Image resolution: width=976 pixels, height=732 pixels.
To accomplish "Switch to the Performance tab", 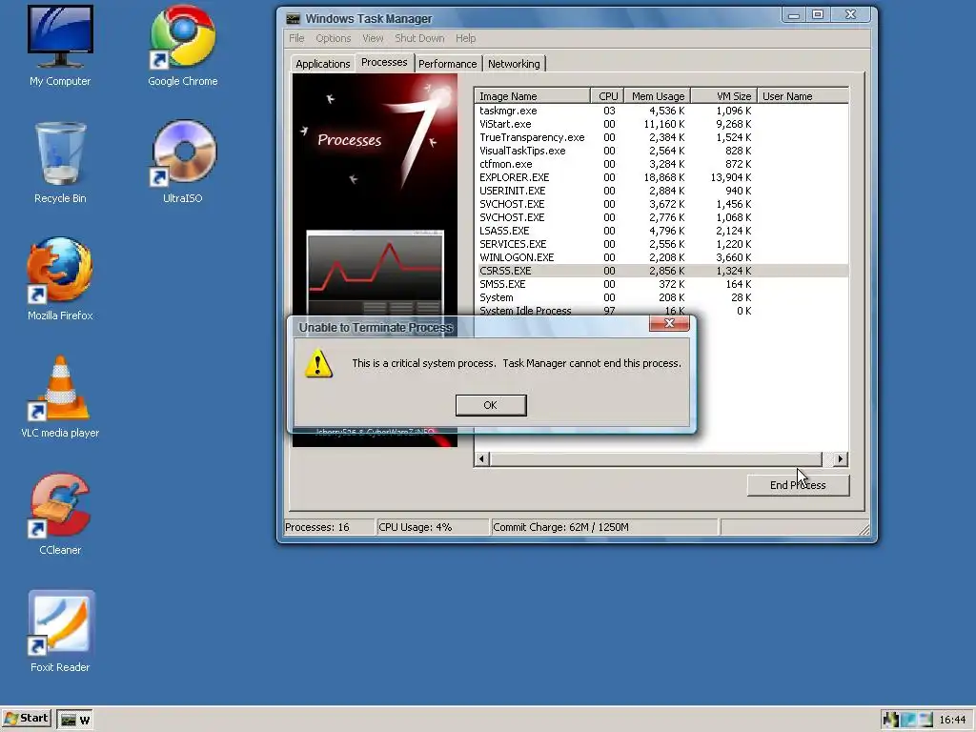I will [x=448, y=64].
